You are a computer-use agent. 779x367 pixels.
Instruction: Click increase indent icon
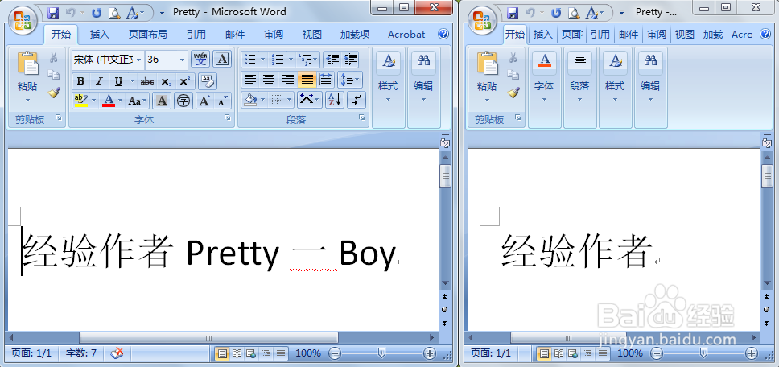[350, 60]
